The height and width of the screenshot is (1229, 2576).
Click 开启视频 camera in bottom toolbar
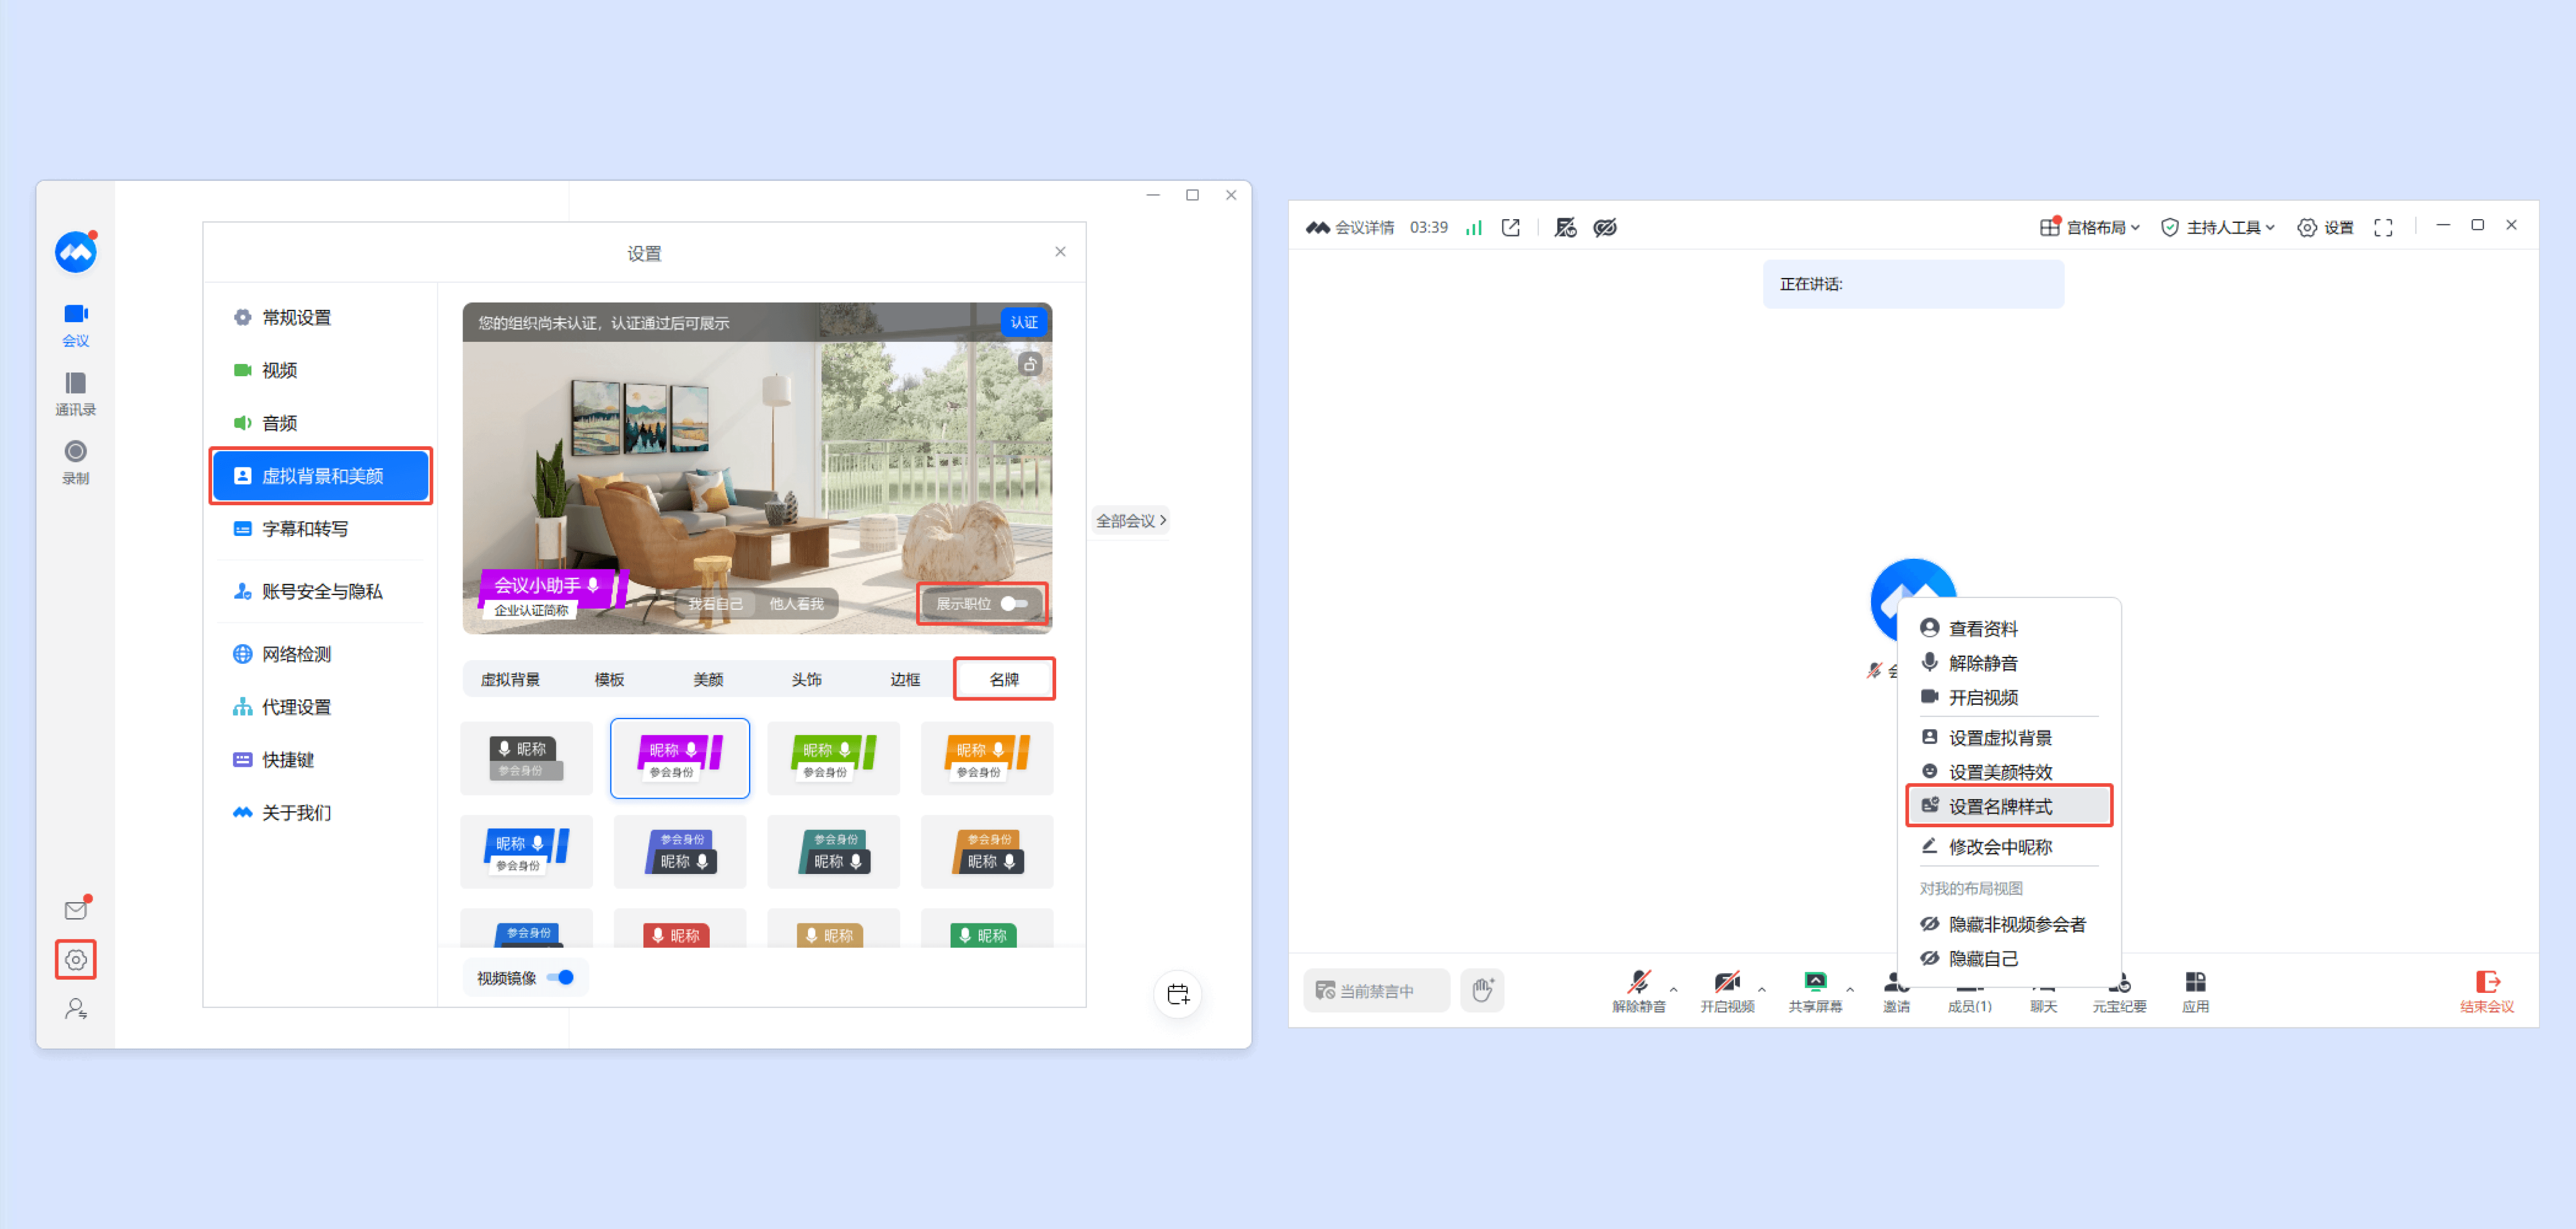tap(1727, 991)
